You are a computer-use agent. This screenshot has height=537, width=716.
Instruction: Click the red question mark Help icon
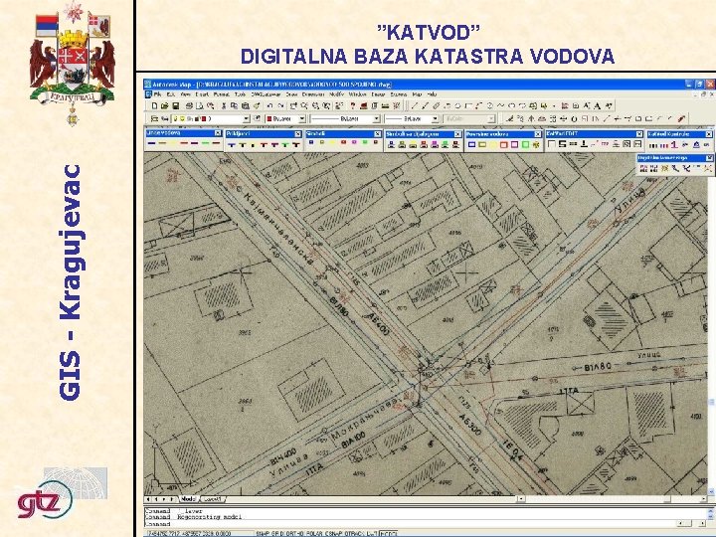[x=353, y=106]
